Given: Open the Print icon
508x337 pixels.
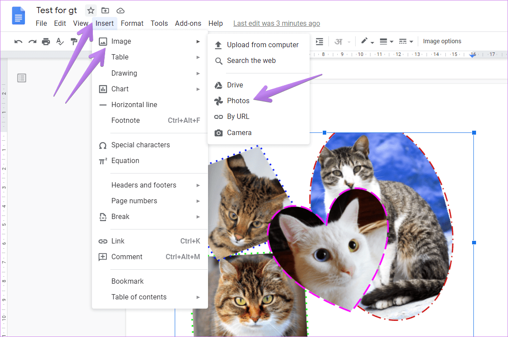Looking at the screenshot, I should (x=46, y=42).
